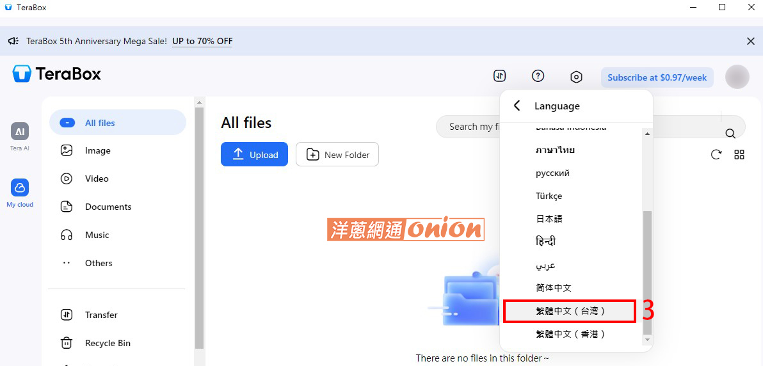Viewport: 763px width, 366px height.
Task: Open the Tera AI sidebar icon
Action: tap(19, 131)
